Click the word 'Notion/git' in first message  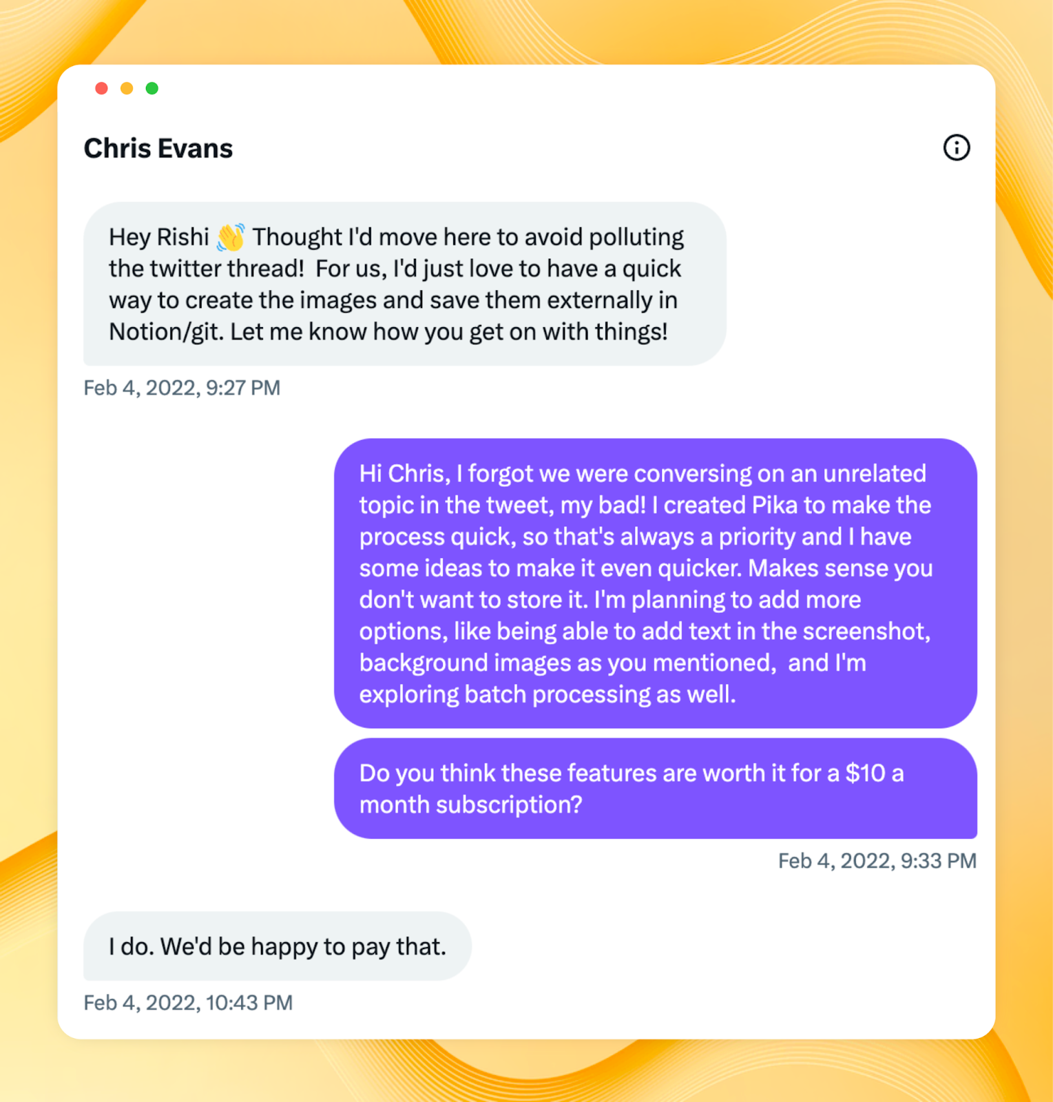[164, 332]
